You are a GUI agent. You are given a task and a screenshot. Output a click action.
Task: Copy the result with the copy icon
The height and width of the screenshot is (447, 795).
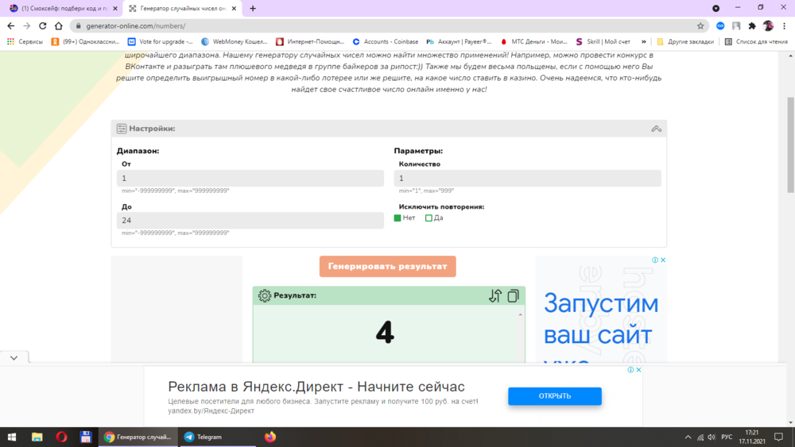513,295
